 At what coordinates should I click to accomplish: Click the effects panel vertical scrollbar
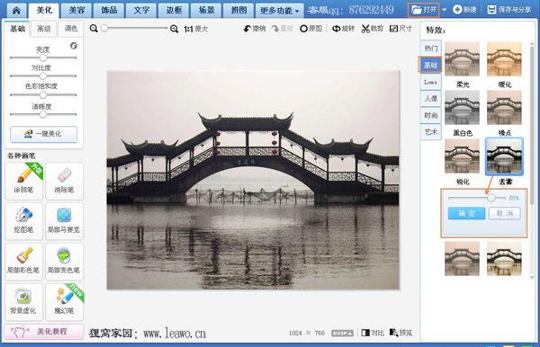tap(532, 126)
